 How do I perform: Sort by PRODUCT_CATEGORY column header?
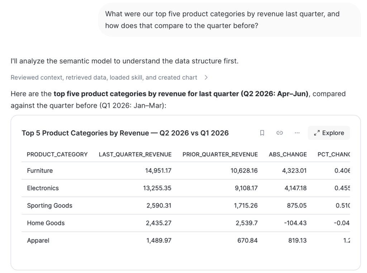click(x=57, y=154)
